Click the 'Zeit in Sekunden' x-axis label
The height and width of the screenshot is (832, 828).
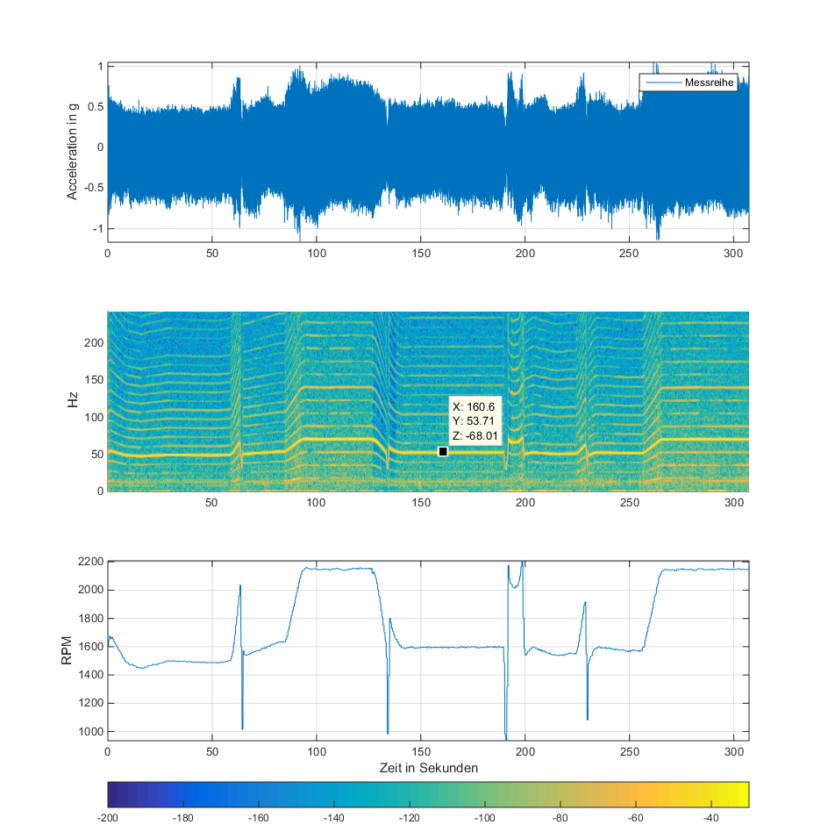(x=427, y=767)
